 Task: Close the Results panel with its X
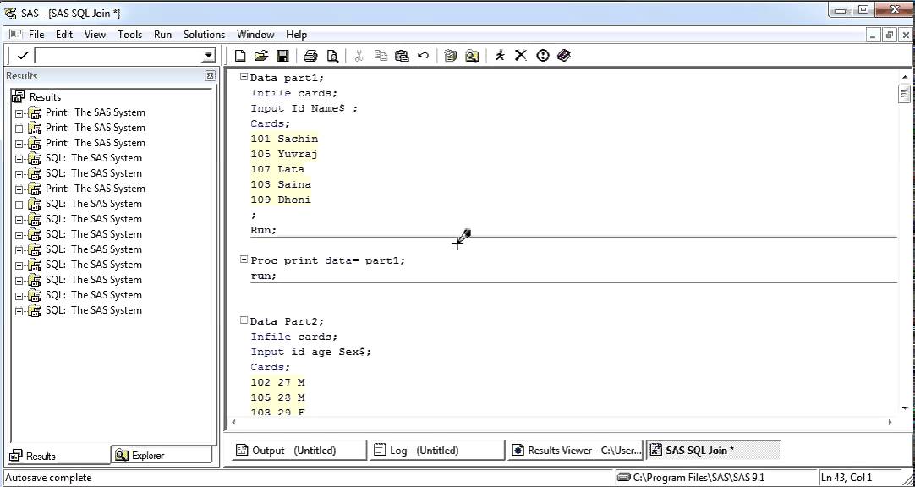click(x=210, y=76)
